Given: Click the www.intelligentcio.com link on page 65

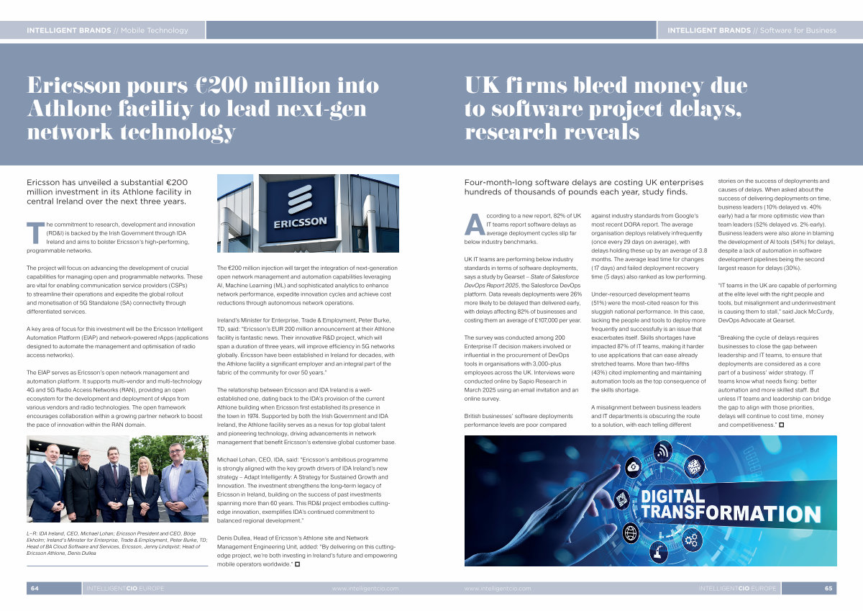Looking at the screenshot, I should pos(498,589).
